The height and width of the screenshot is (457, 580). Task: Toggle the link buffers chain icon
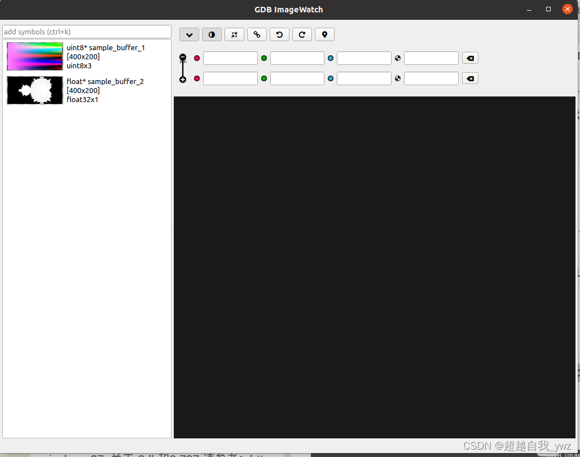257,35
